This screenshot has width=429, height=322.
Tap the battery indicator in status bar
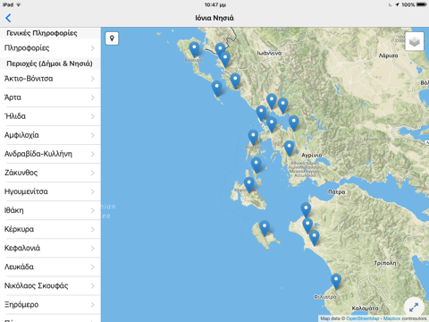pos(422,4)
